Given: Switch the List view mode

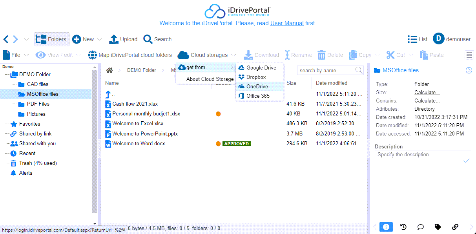Looking at the screenshot, I should (417, 39).
